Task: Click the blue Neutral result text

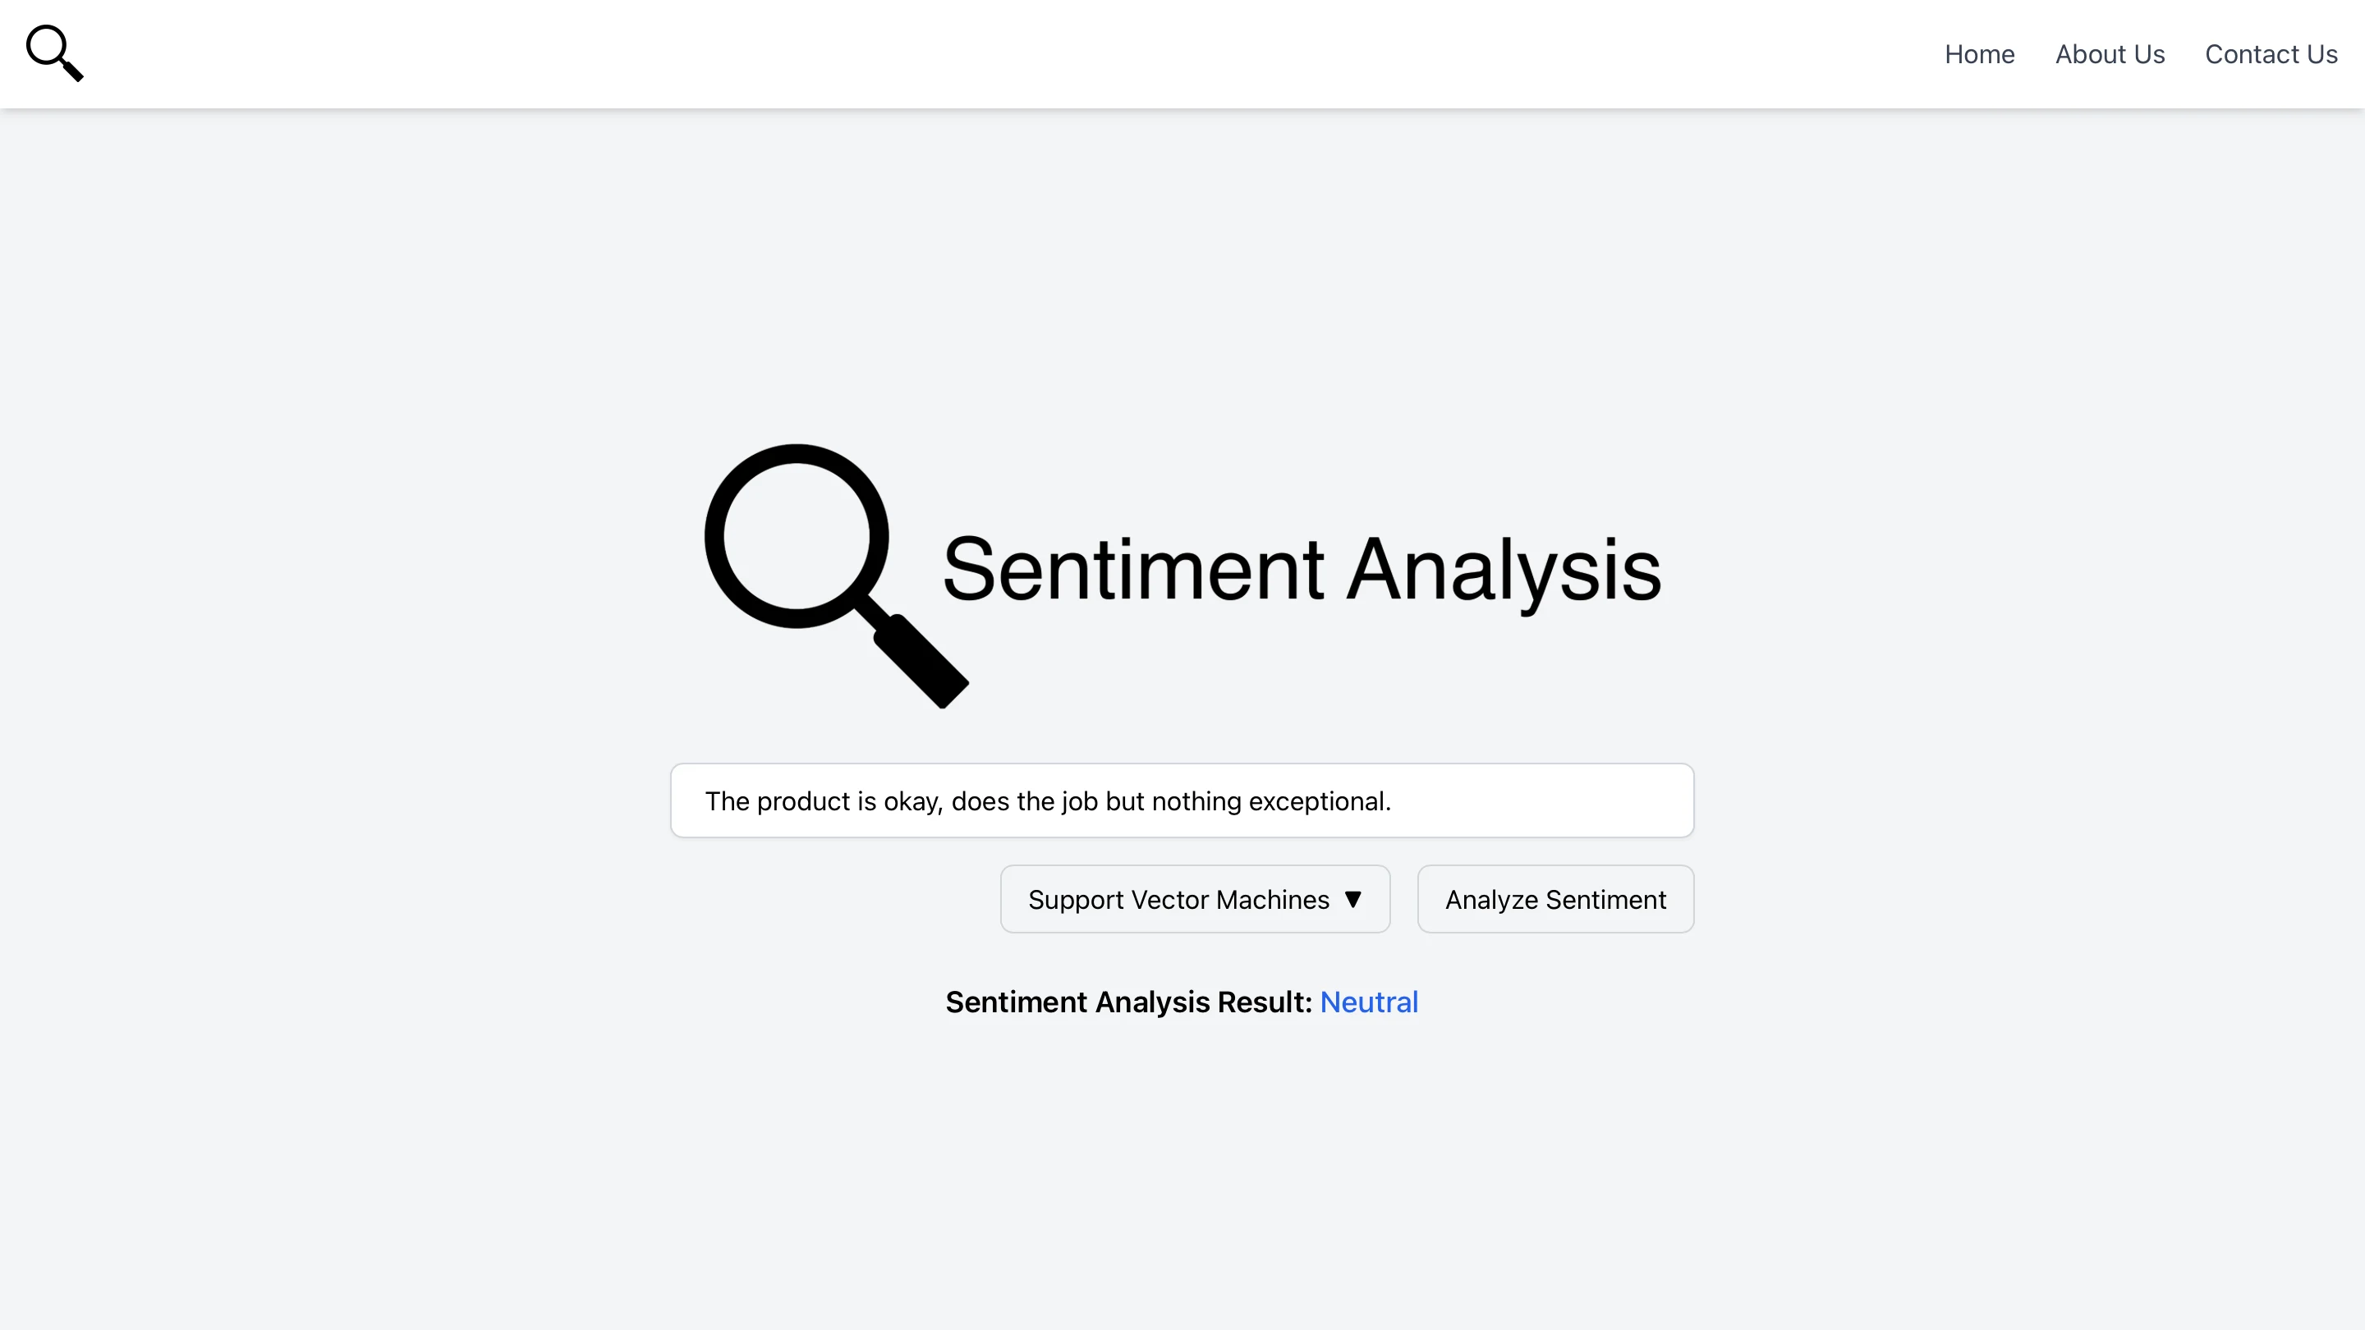Action: 1369,1002
